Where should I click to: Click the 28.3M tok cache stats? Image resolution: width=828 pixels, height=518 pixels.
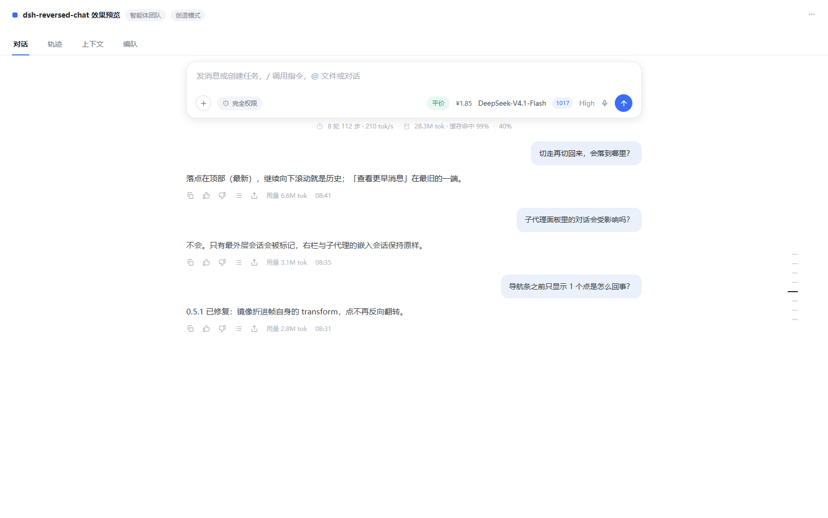(446, 126)
